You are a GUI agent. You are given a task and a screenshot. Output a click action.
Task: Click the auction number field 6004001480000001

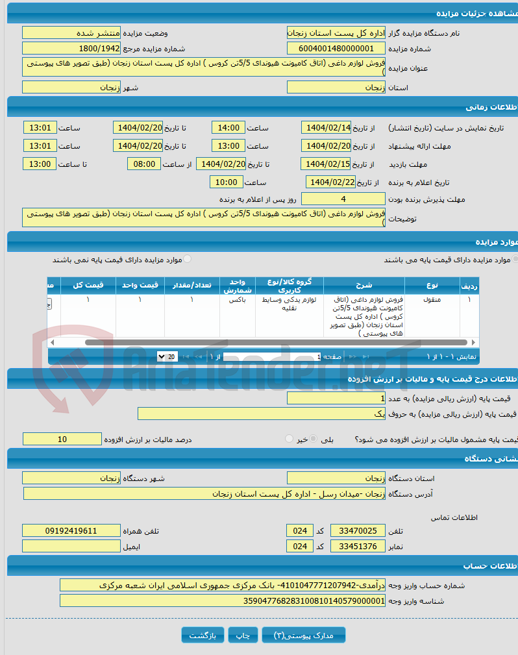point(336,49)
